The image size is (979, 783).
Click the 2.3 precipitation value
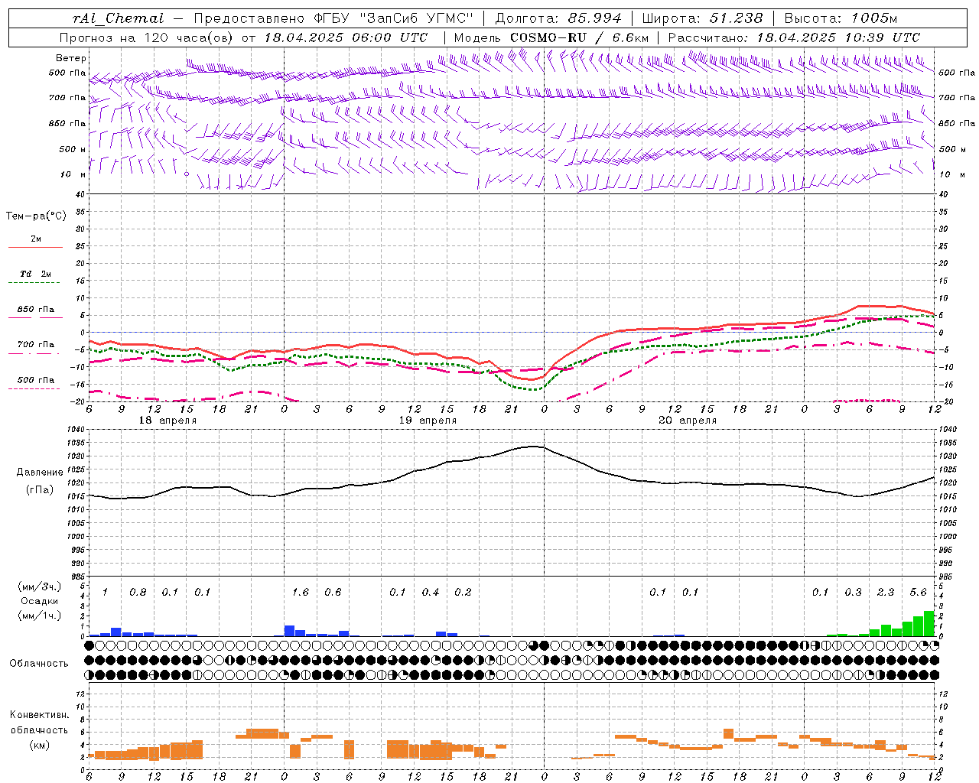click(886, 593)
